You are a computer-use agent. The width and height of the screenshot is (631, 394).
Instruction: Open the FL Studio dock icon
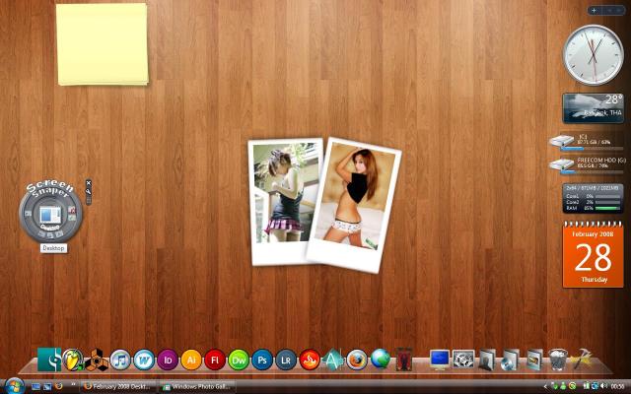pos(73,360)
